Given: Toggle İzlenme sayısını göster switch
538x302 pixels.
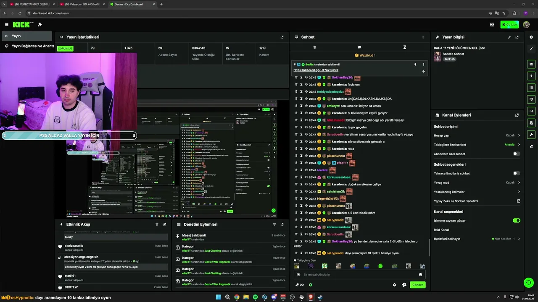Looking at the screenshot, I should (517, 220).
